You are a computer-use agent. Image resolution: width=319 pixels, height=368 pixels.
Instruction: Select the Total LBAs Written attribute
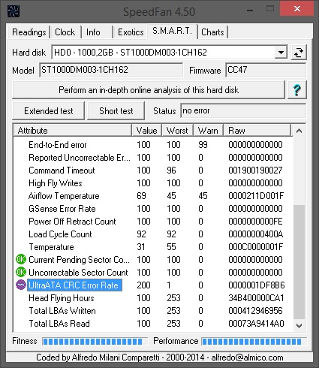coord(62,311)
